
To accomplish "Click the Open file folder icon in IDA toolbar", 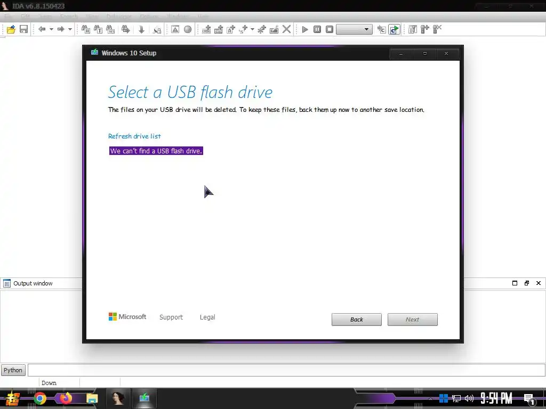I will (11, 29).
